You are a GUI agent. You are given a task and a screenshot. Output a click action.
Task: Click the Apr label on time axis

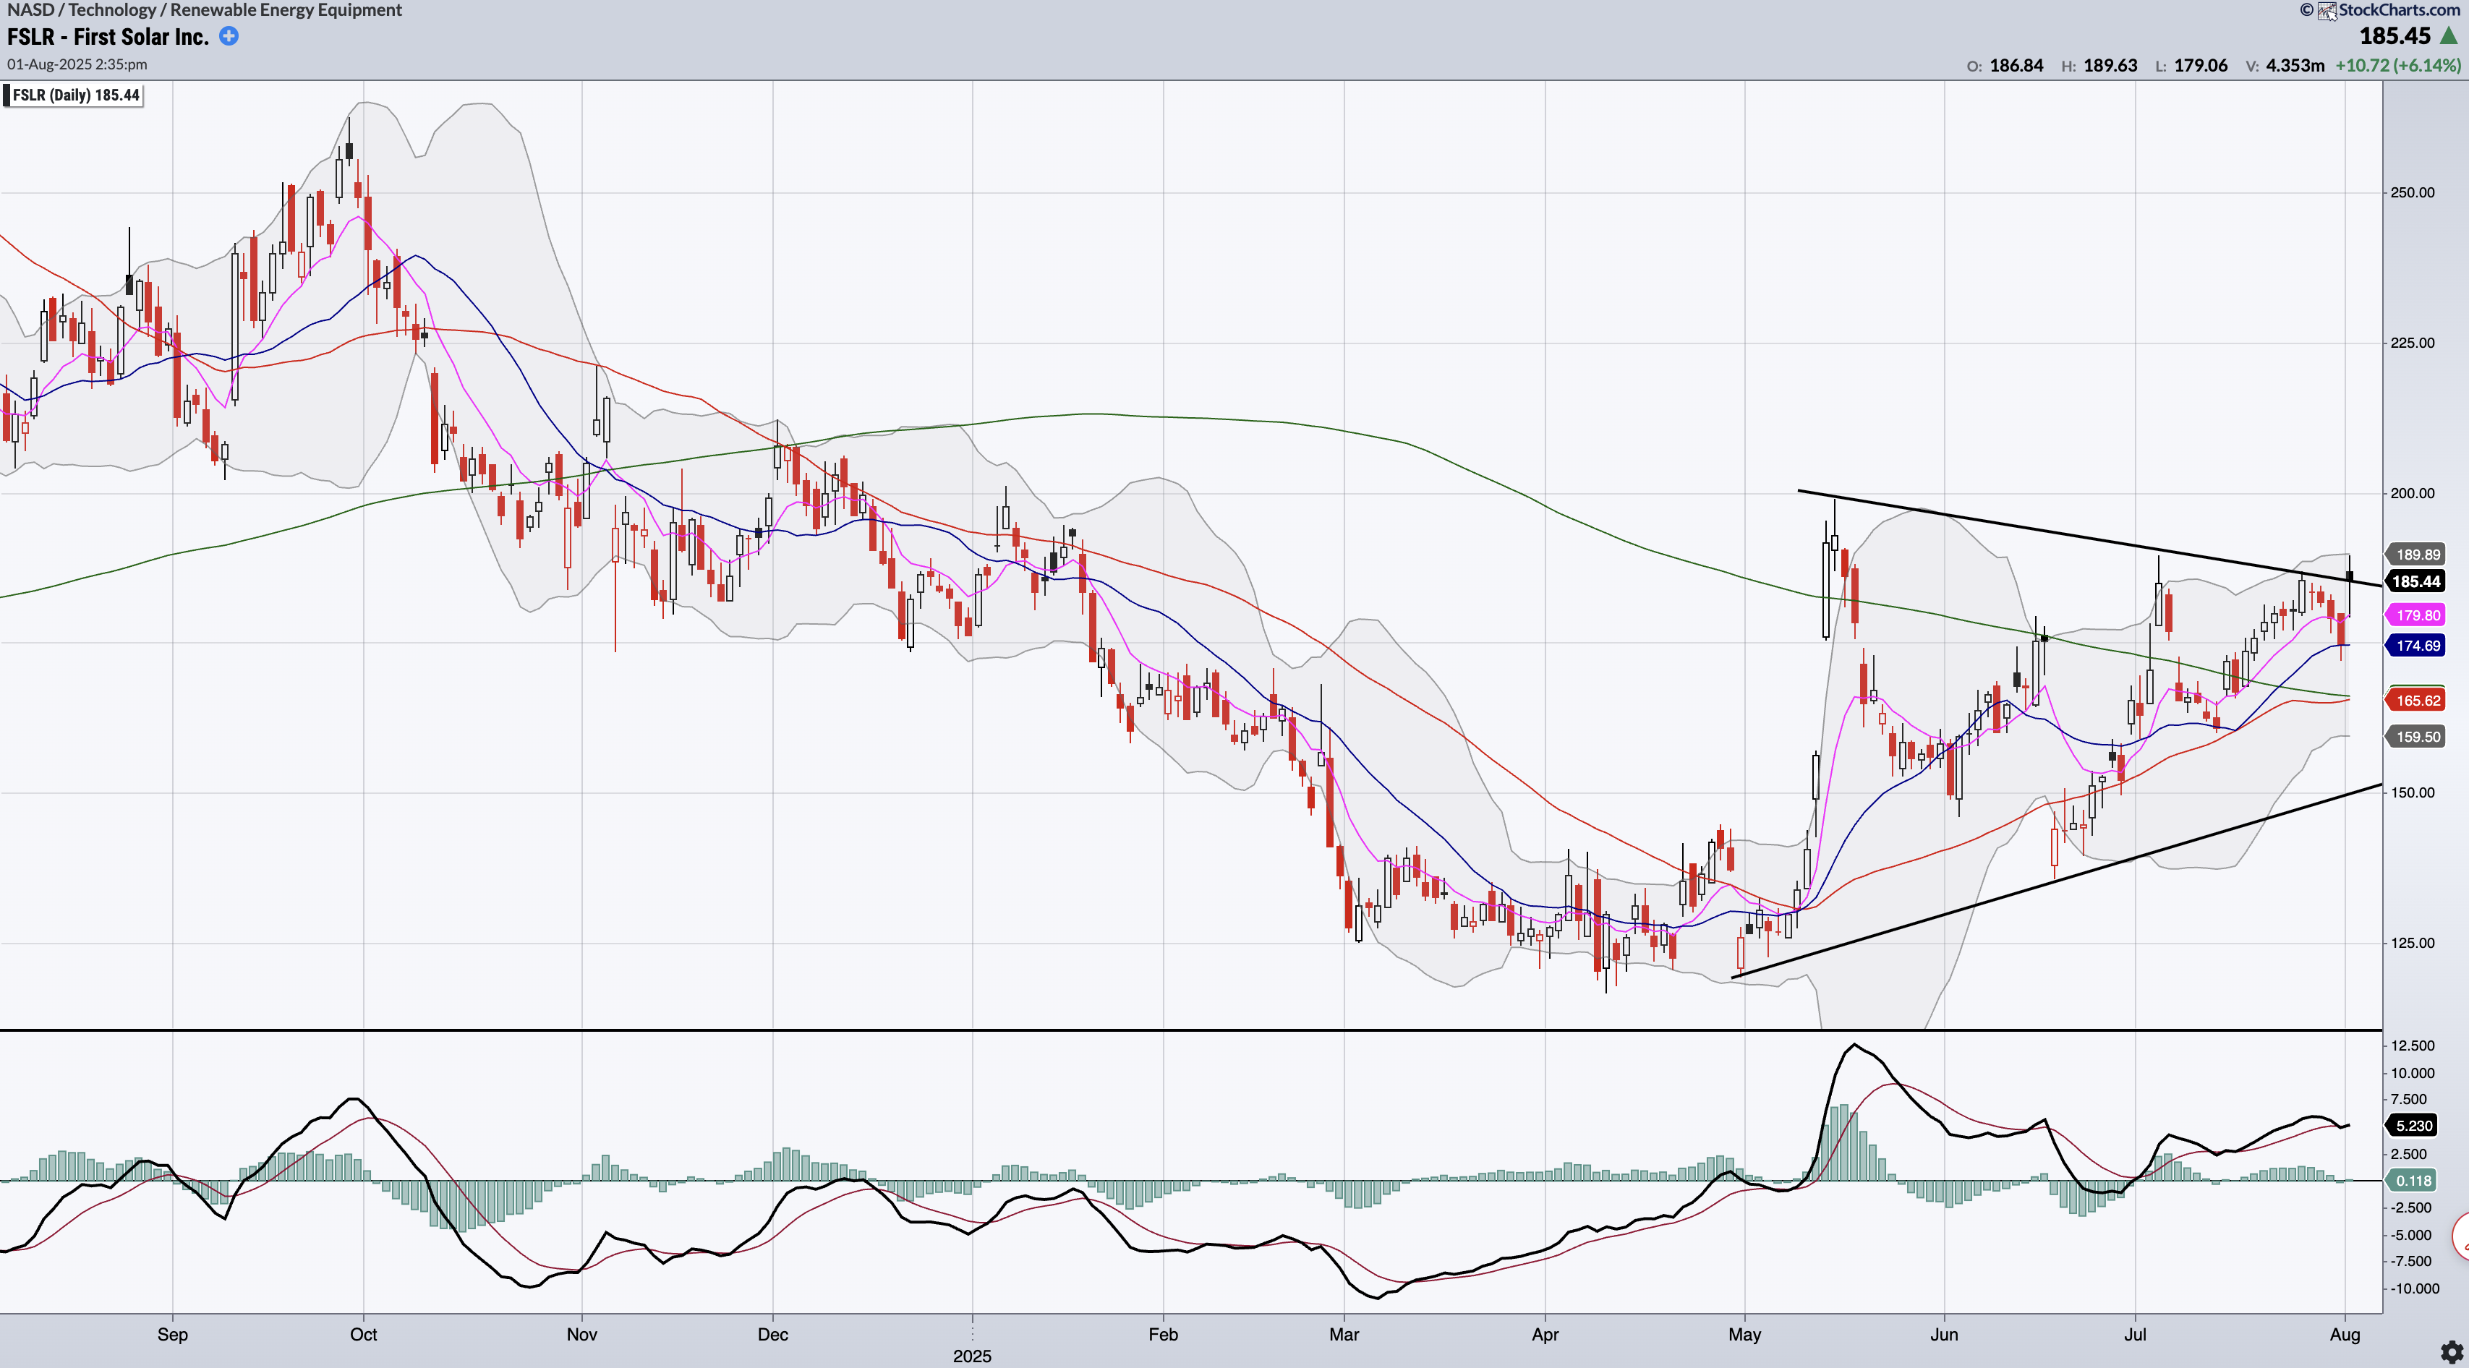pos(1545,1335)
